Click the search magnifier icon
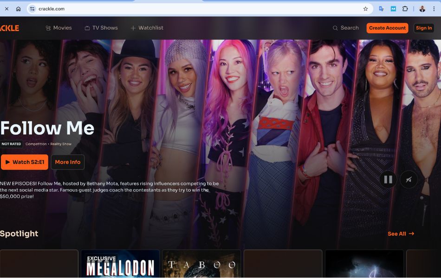This screenshot has height=278, width=441. (335, 28)
